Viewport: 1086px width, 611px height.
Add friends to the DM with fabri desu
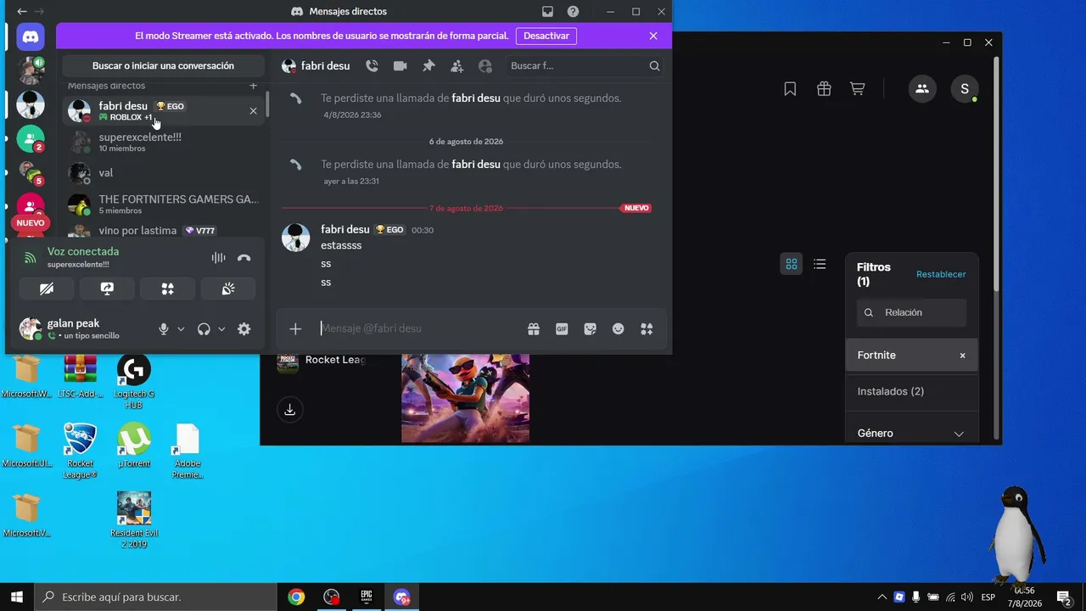pos(457,65)
